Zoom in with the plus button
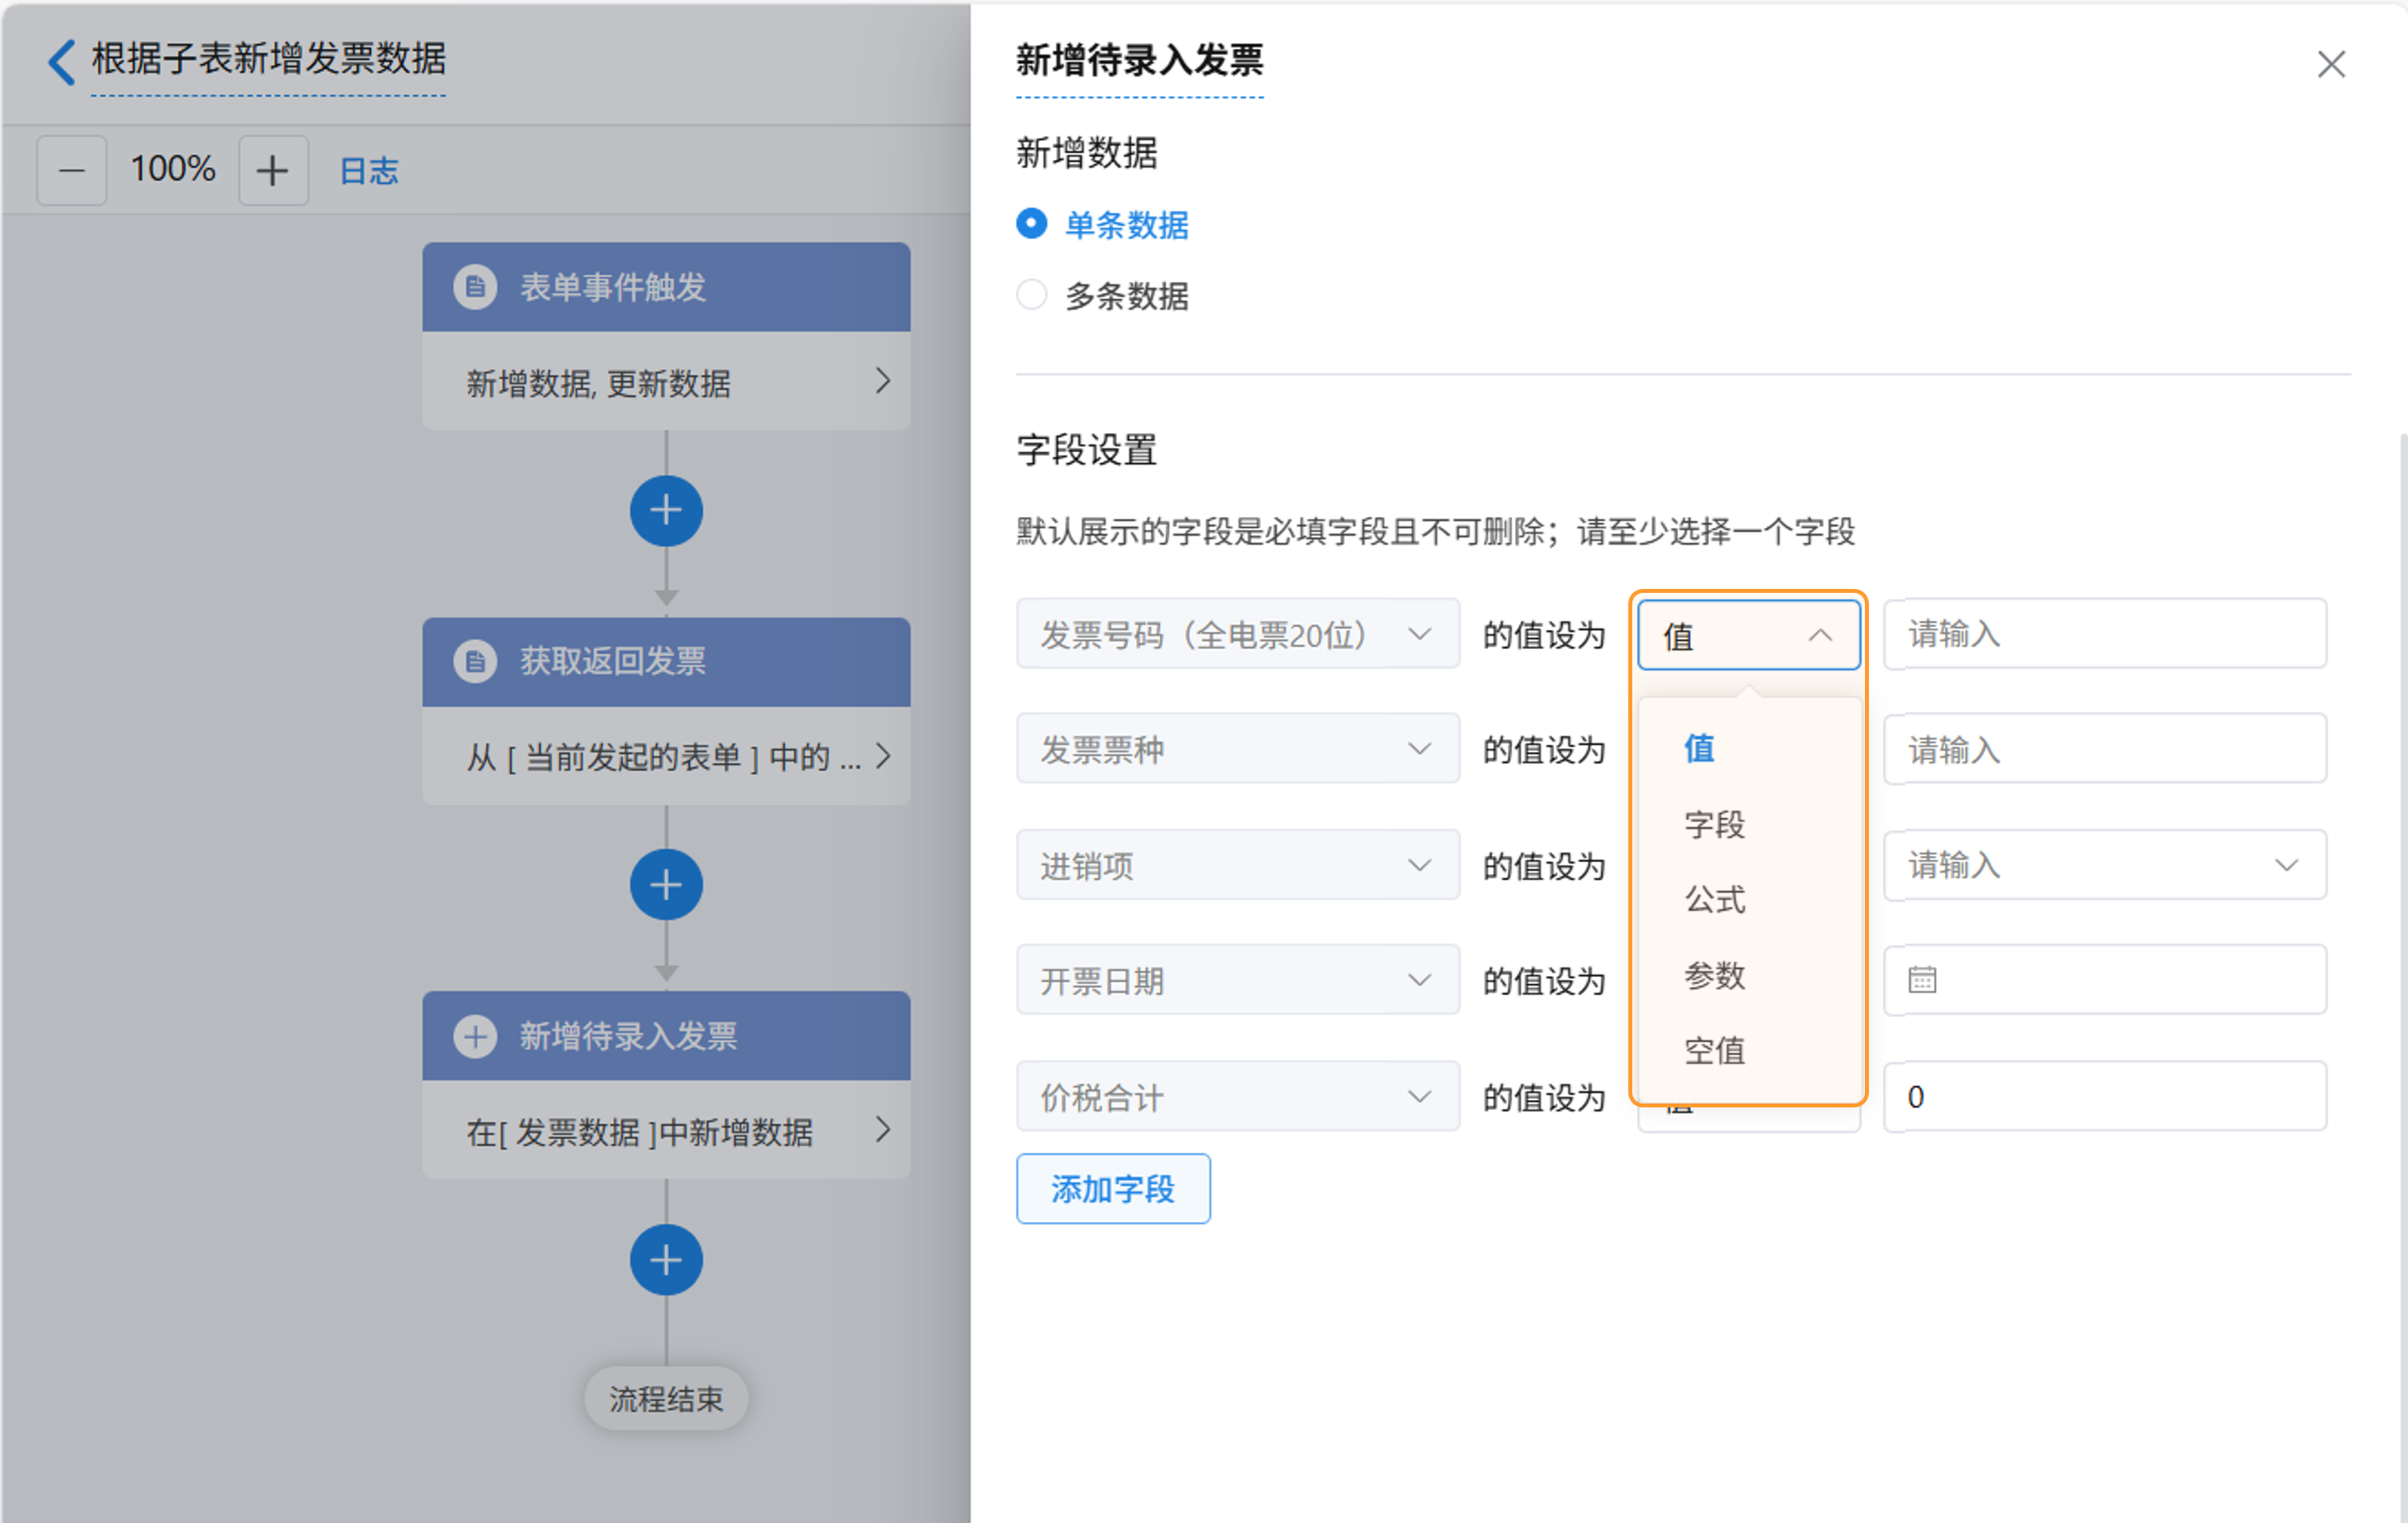 (272, 171)
